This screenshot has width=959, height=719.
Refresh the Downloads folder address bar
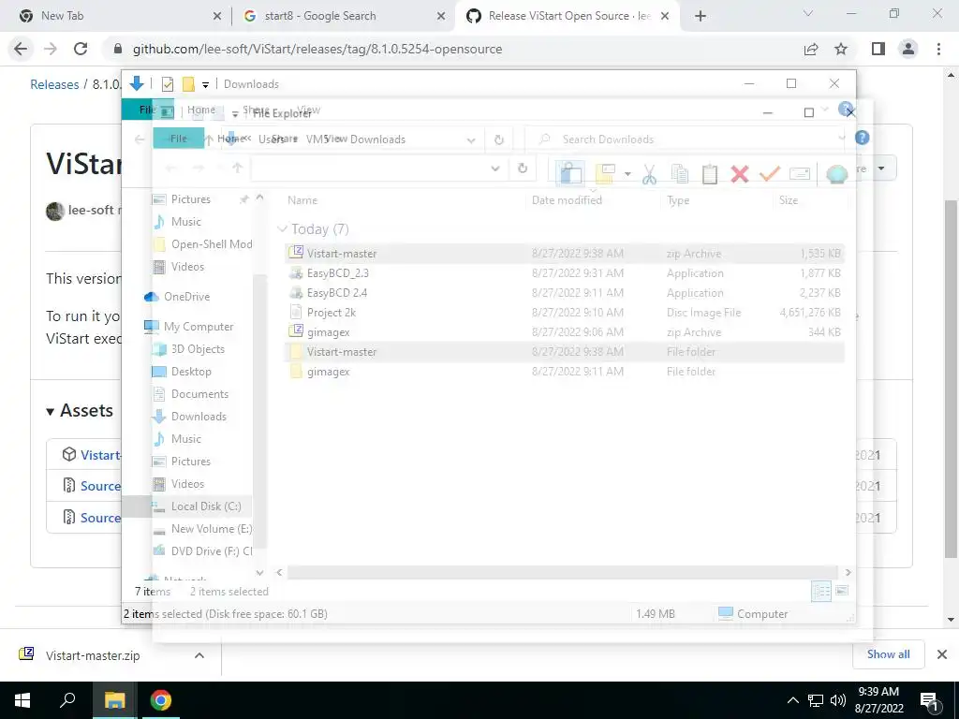(498, 139)
